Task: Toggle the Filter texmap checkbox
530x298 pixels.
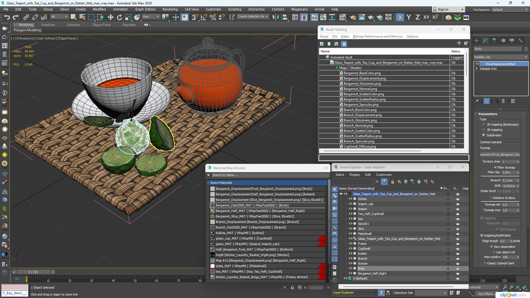Action: pyautogui.click(x=495, y=167)
